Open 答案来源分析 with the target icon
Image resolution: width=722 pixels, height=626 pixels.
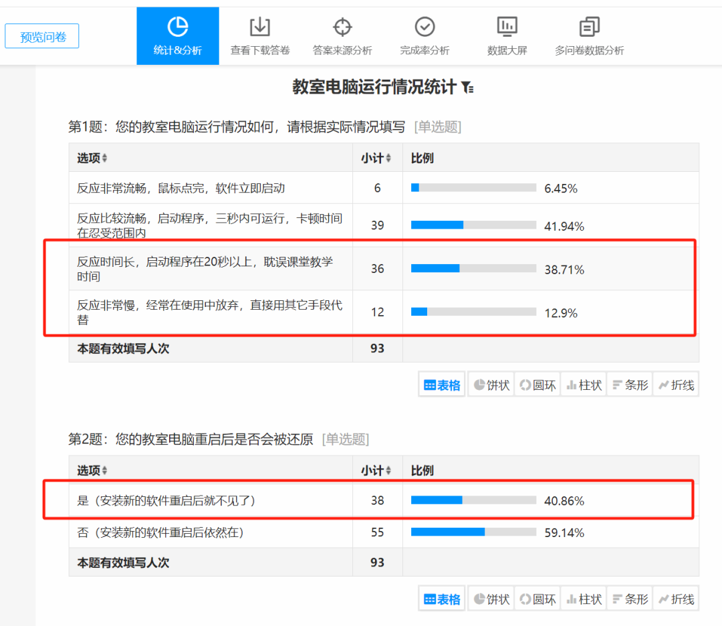point(342,29)
